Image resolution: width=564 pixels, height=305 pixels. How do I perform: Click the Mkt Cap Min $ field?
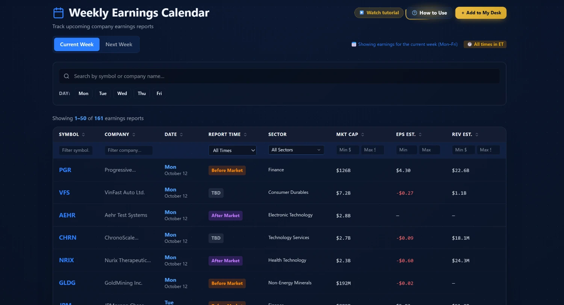pos(348,150)
